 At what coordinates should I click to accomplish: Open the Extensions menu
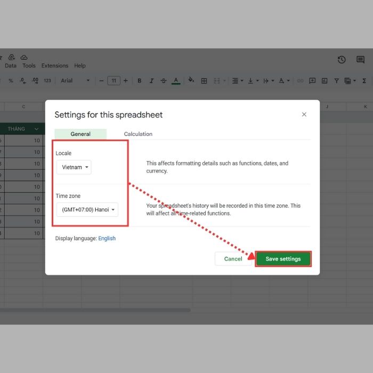coord(55,66)
